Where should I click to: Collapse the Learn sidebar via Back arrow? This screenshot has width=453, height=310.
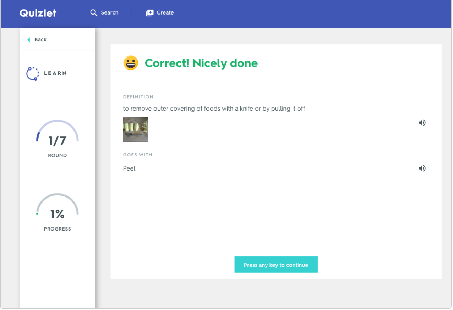tap(28, 40)
